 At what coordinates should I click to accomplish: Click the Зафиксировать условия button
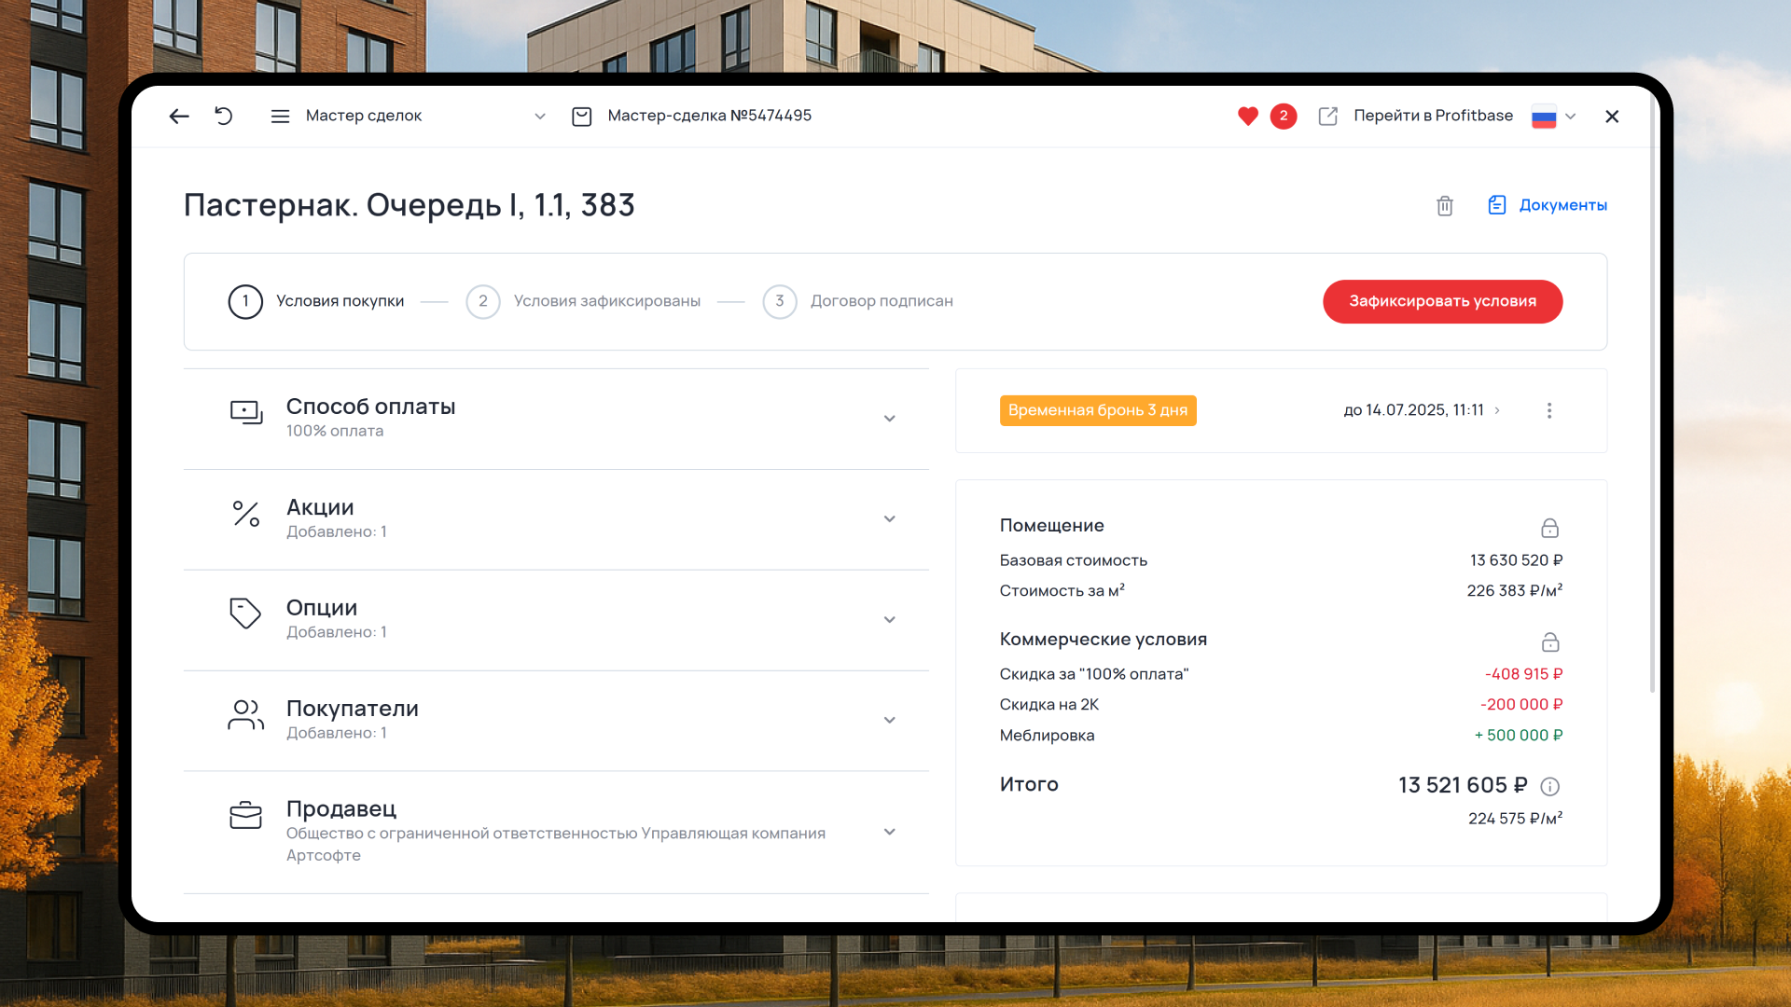pyautogui.click(x=1442, y=301)
